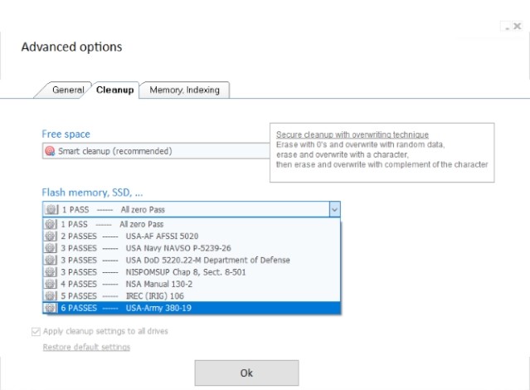Click Restore default settings link
Screen dimensions: 530x390
pyautogui.click(x=86, y=347)
